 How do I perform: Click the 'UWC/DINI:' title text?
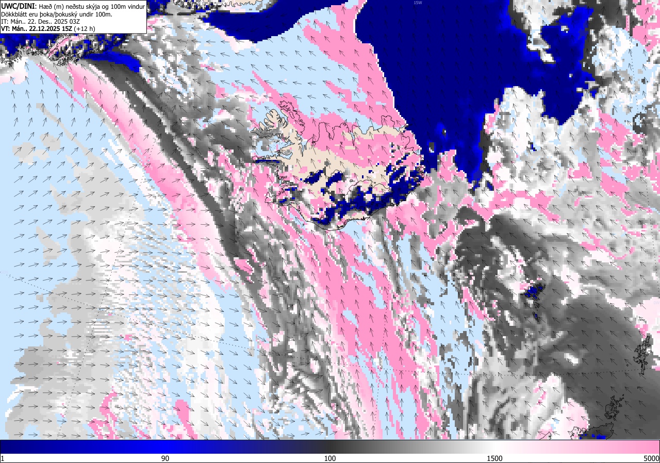click(x=18, y=6)
